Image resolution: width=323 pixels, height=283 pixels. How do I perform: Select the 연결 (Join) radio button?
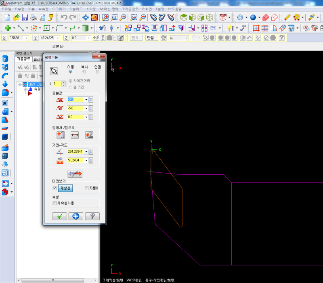tap(97, 71)
